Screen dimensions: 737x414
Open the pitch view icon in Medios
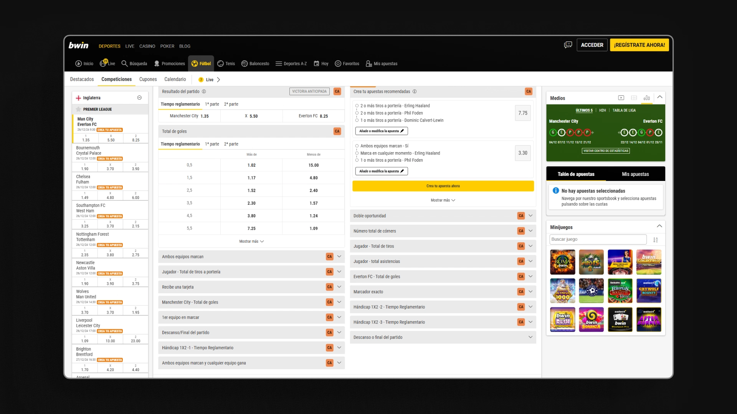click(x=634, y=98)
